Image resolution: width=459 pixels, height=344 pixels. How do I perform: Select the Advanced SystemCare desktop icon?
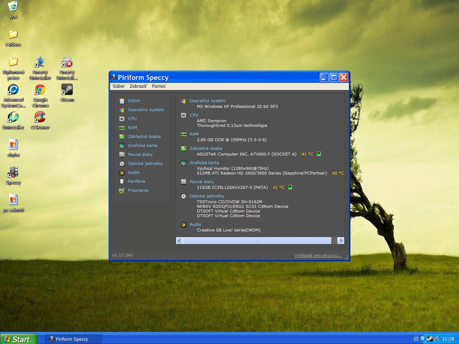(x=13, y=90)
